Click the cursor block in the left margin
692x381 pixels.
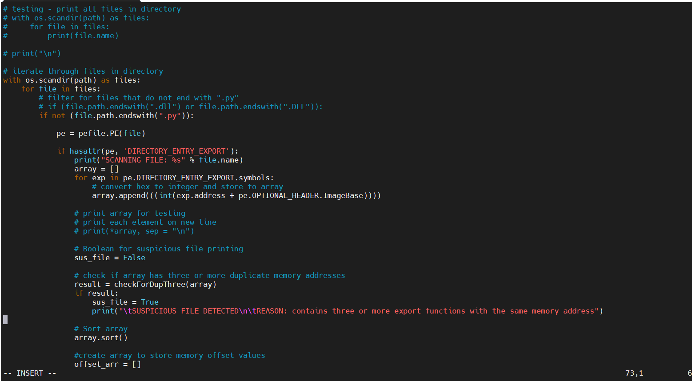(4, 319)
